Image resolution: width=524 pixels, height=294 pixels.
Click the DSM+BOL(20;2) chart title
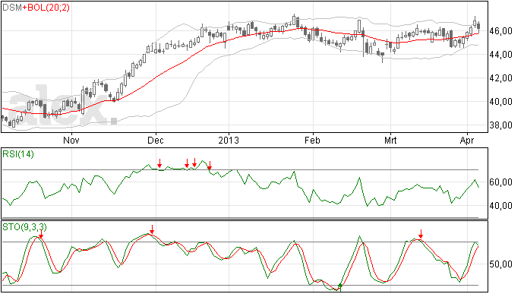(x=36, y=8)
